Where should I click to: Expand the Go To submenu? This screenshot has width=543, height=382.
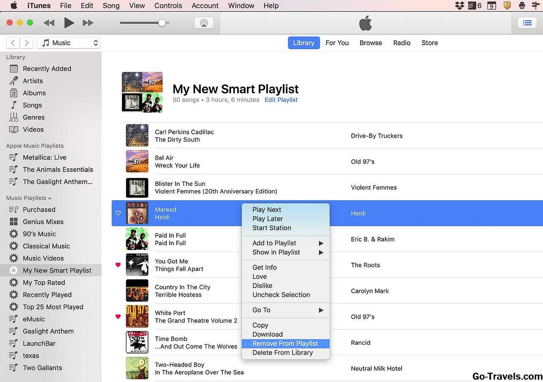pyautogui.click(x=285, y=310)
